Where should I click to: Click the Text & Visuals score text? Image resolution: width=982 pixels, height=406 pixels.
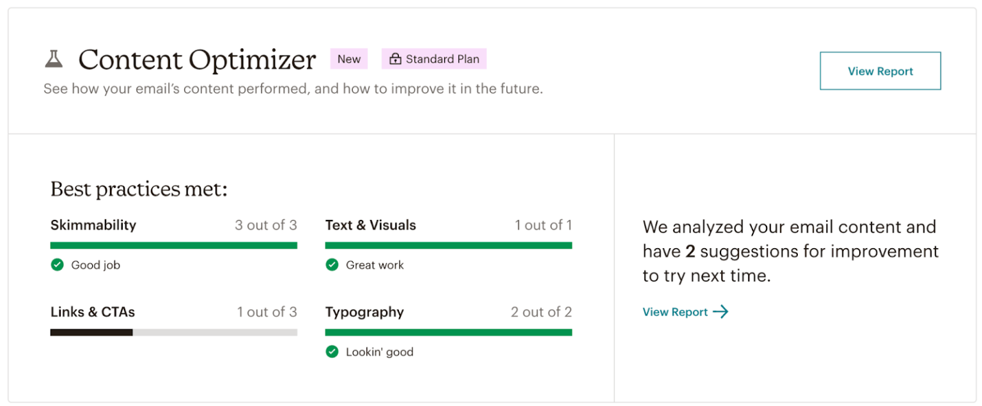tap(544, 225)
